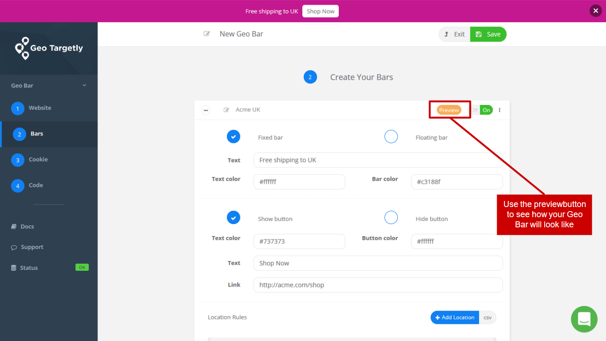Screen dimensions: 606x341
Task: Click the bar Link field with acme.com/shop
Action: [x=378, y=285]
